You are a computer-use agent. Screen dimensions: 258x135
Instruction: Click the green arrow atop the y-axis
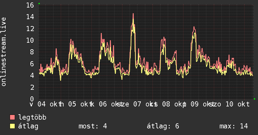(39, 3)
